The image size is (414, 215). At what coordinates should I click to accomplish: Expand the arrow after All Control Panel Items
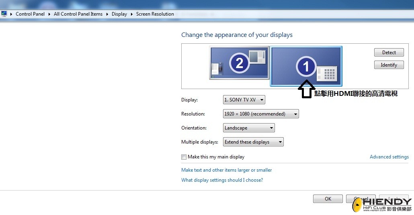pyautogui.click(x=107, y=14)
